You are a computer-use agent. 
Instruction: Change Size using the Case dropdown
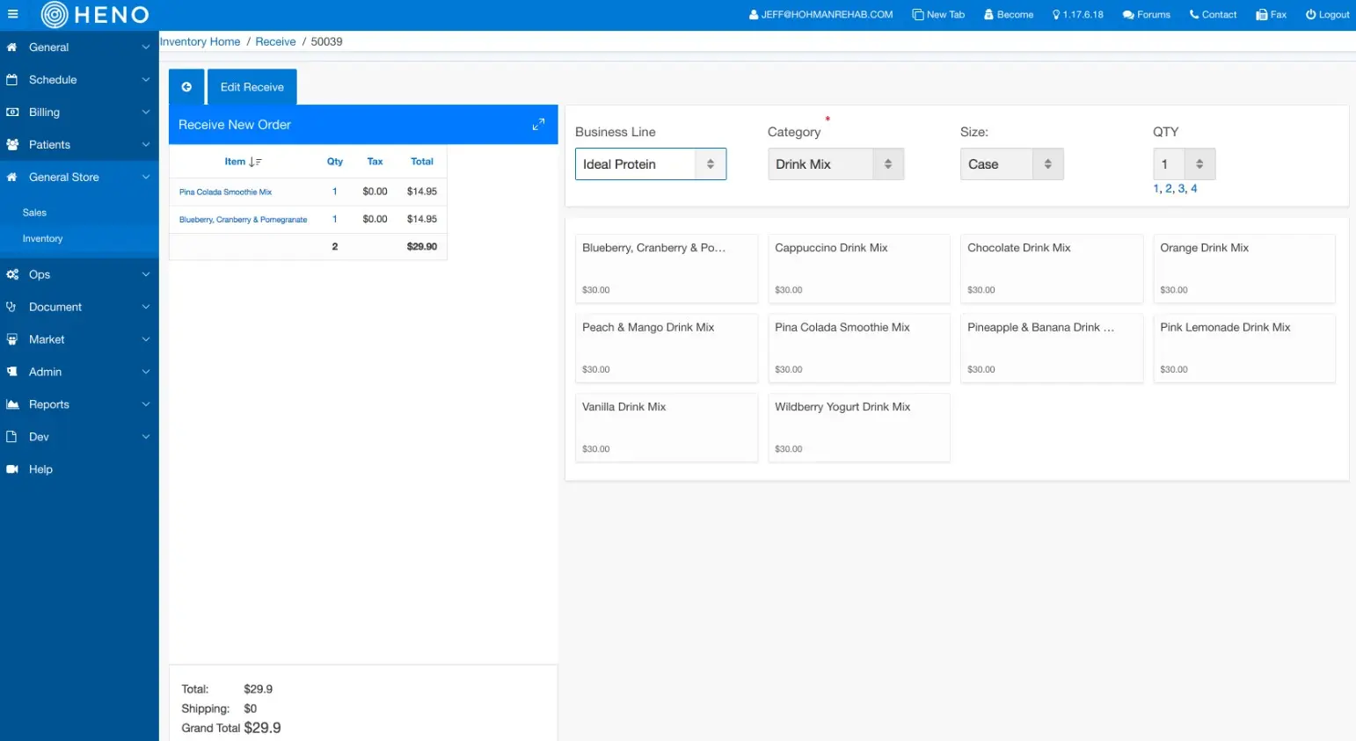point(1011,163)
